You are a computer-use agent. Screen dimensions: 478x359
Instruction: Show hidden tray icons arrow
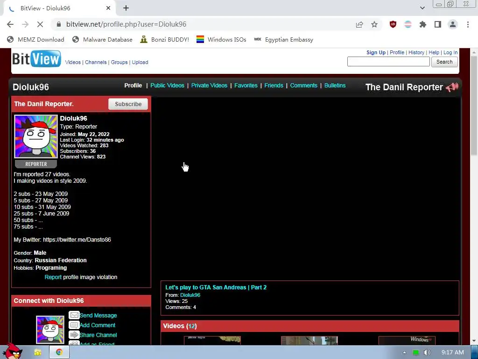(x=404, y=352)
